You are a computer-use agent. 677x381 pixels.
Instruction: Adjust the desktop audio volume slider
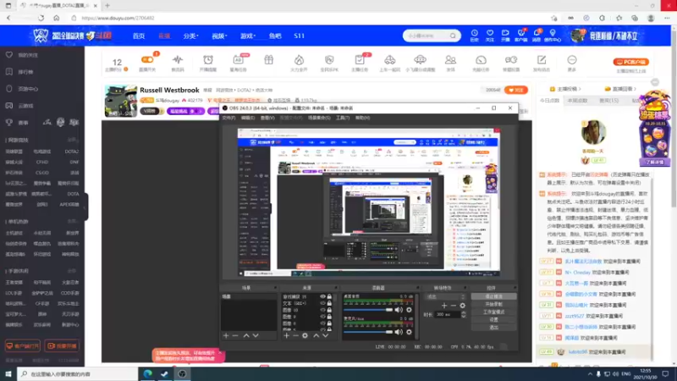[x=368, y=310]
